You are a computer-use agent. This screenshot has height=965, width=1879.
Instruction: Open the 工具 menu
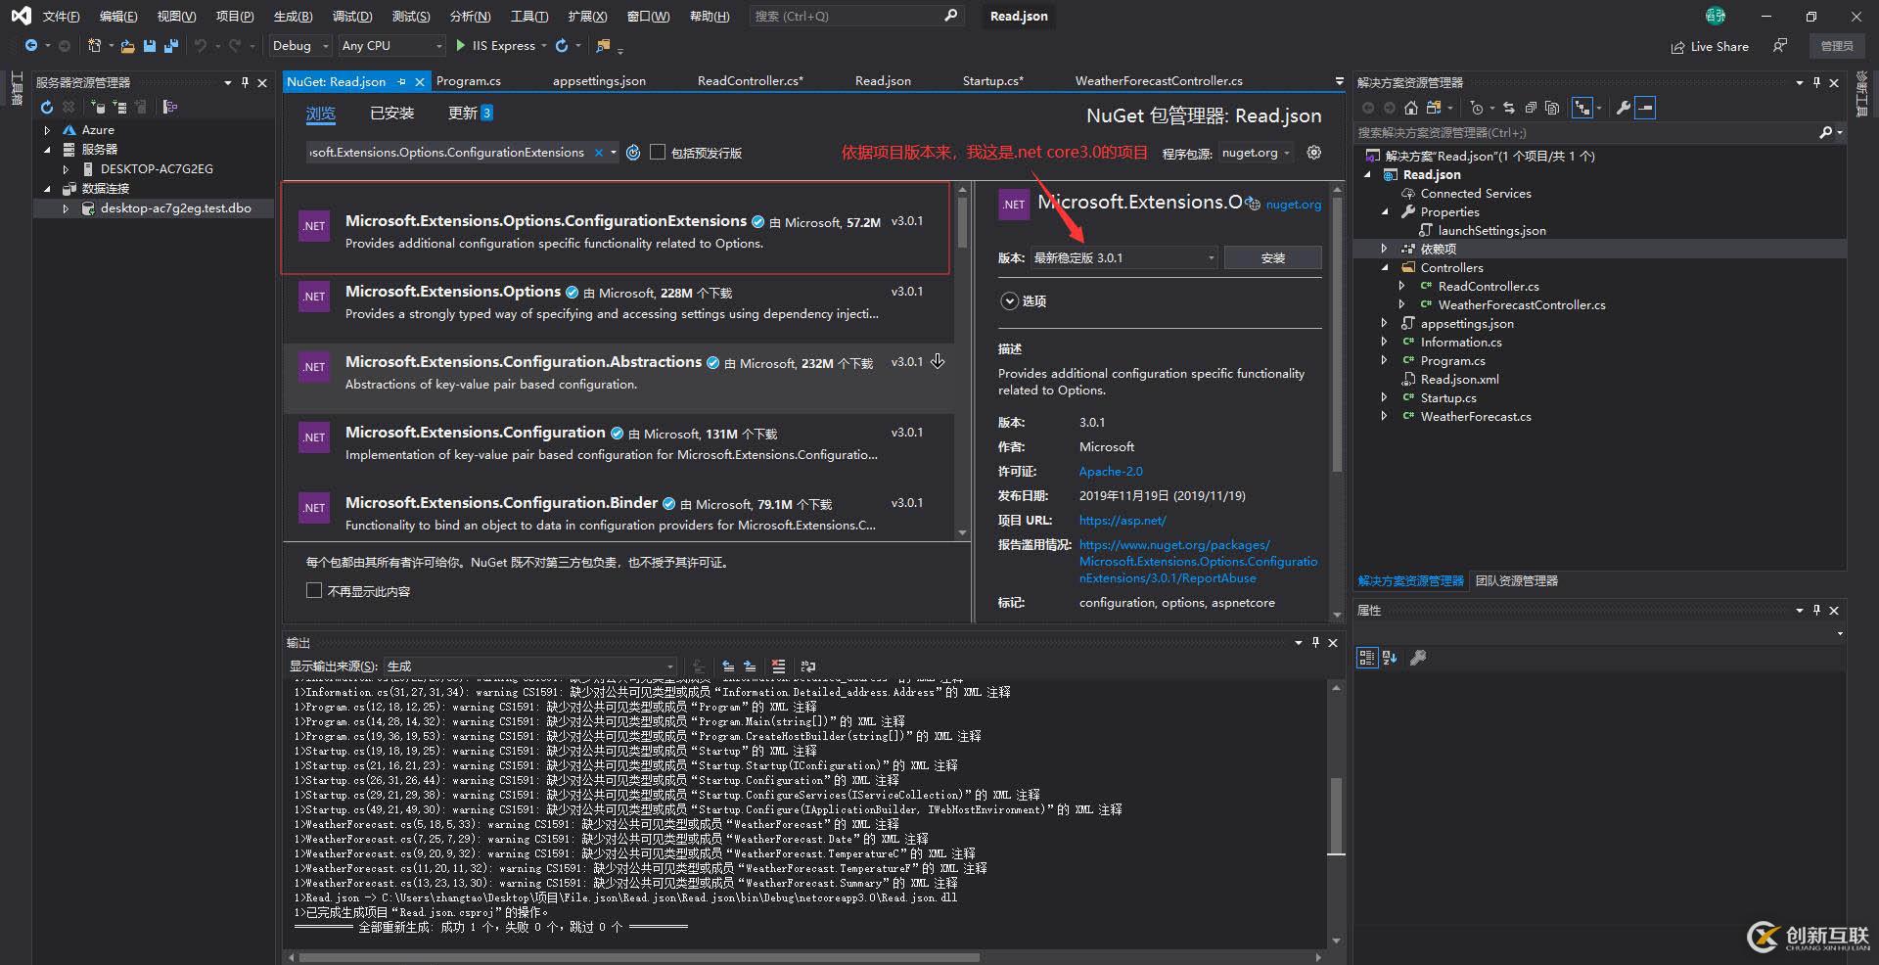[x=530, y=16]
